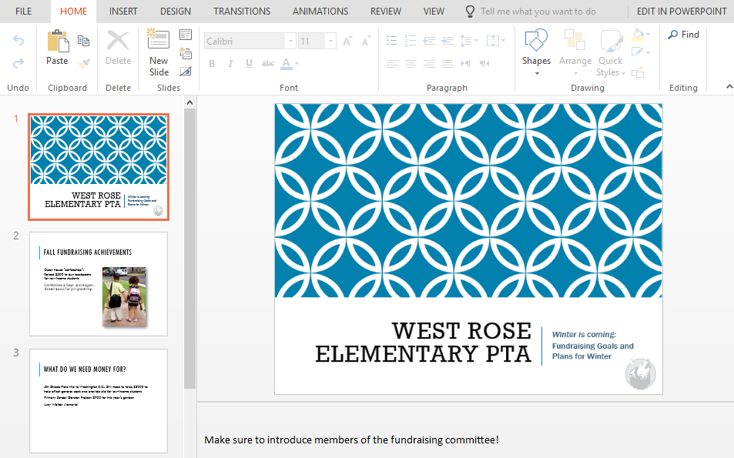The width and height of the screenshot is (734, 458).
Task: Toggle Underline formatting
Action: 249,64
